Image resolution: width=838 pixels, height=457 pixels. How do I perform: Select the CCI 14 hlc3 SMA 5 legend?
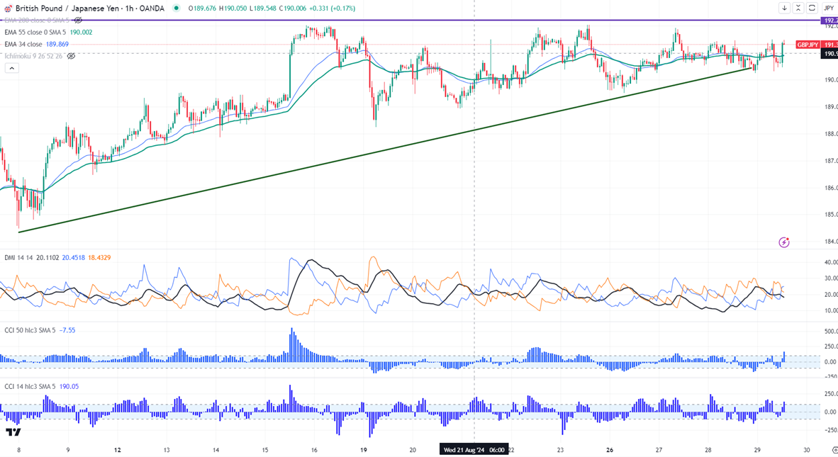pyautogui.click(x=30, y=387)
